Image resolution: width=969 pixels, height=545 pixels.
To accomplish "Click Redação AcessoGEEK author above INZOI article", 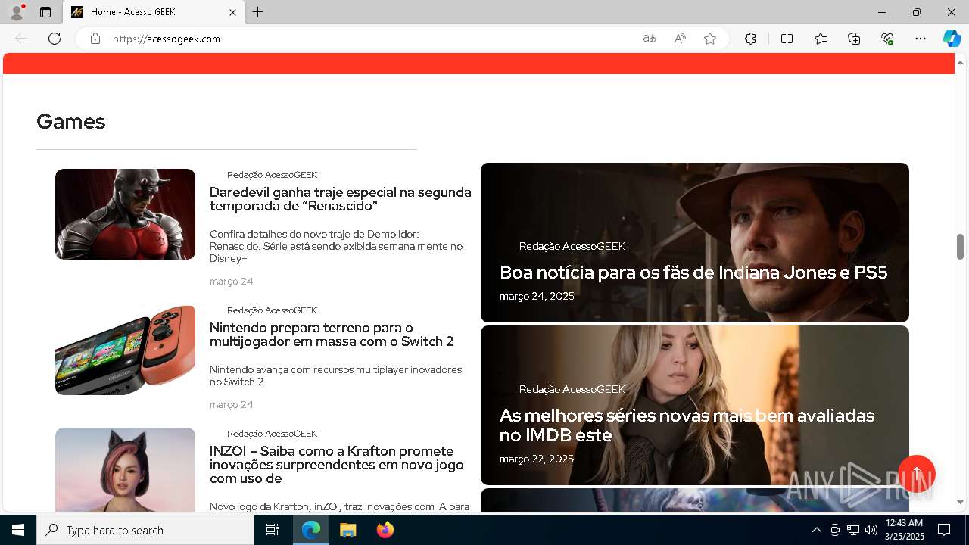I will pos(272,434).
